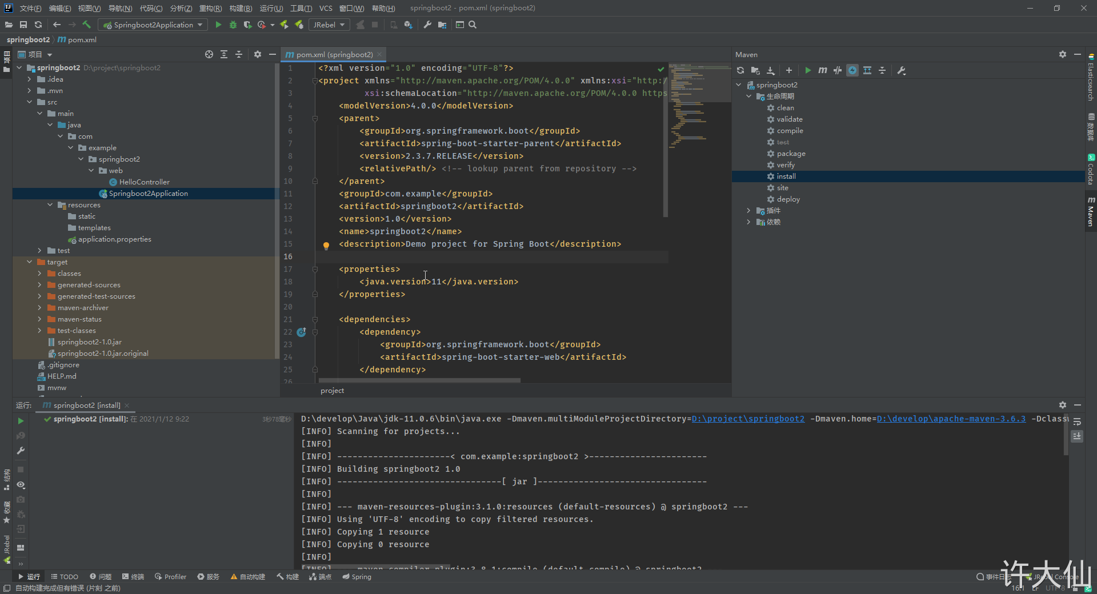Viewport: 1097px width, 594px height.
Task: Toggle scroll to end in console
Action: (1077, 436)
